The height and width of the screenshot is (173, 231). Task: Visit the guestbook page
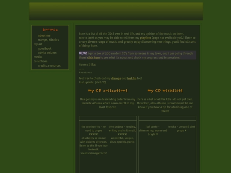point(44,48)
